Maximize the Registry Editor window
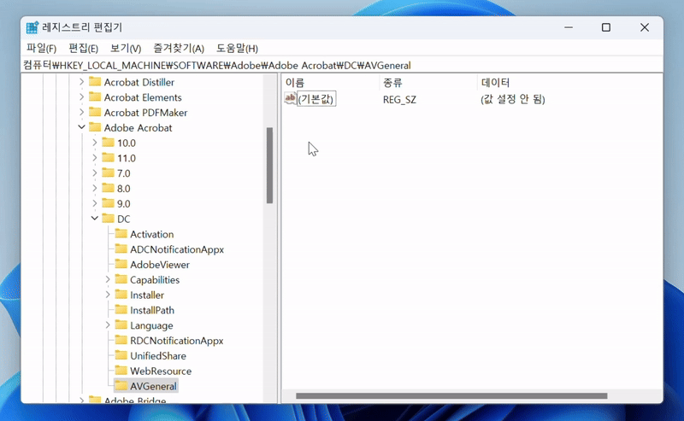 point(606,27)
